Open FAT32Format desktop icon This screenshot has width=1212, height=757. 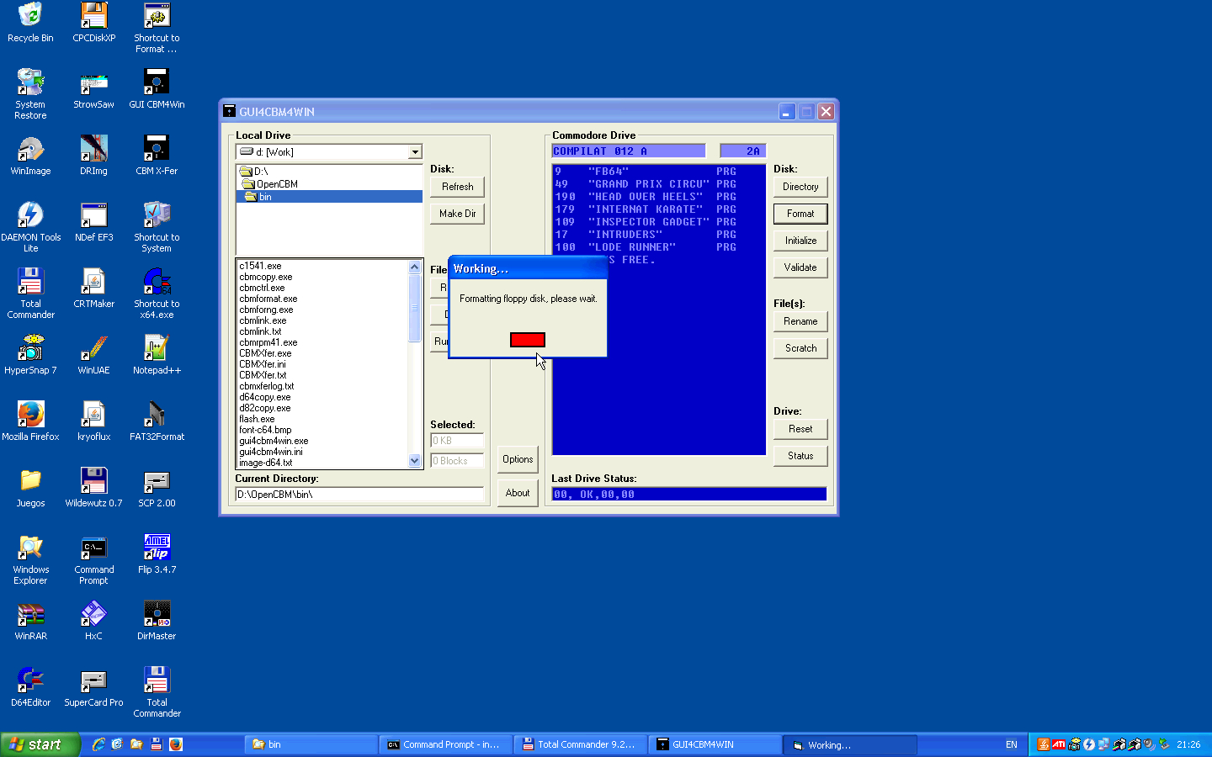pos(157,421)
